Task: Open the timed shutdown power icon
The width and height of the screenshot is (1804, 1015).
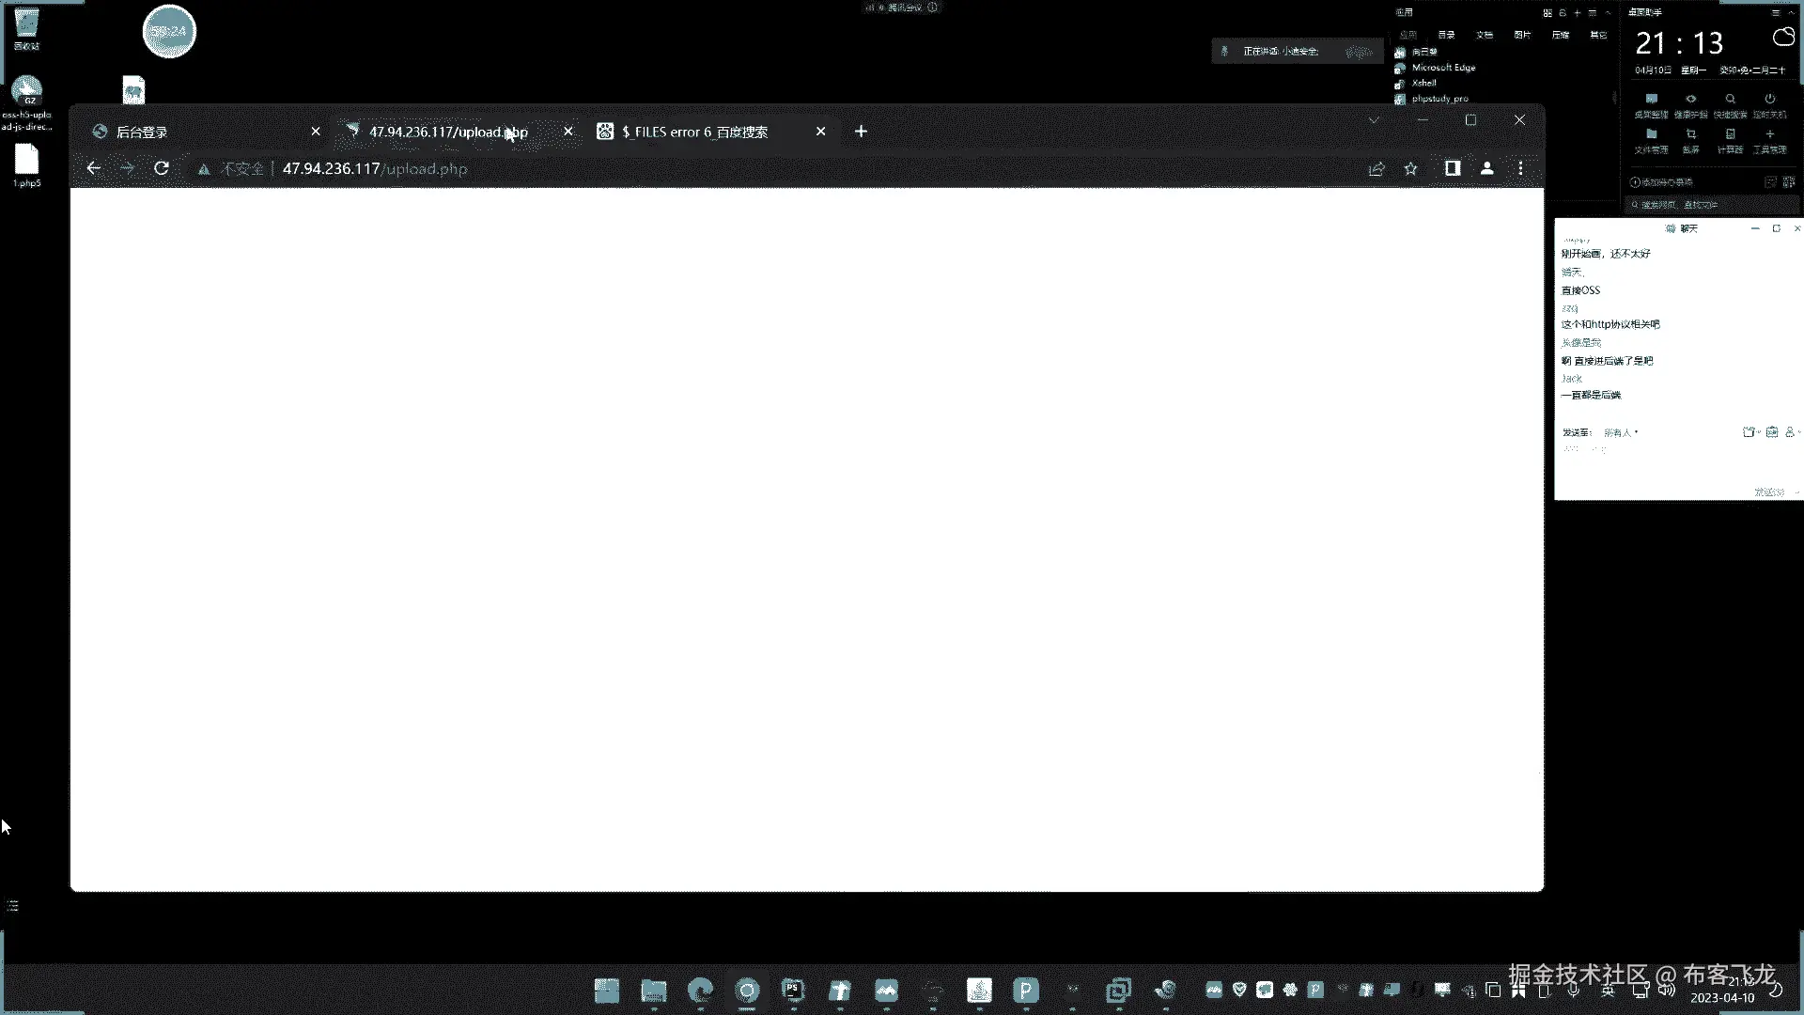Action: (x=1769, y=100)
